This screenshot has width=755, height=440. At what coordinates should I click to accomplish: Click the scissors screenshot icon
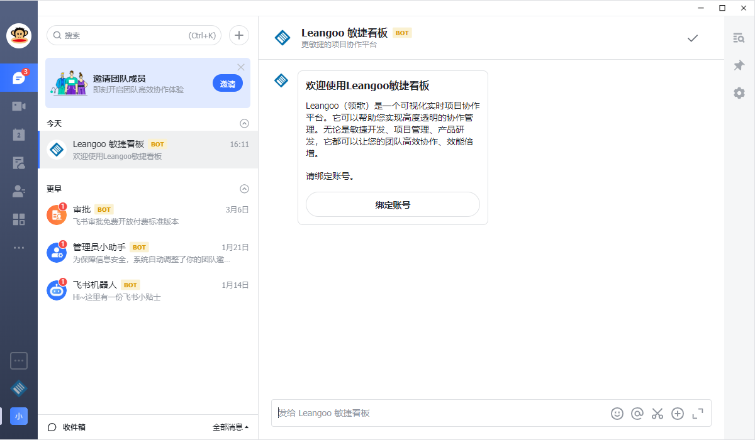pyautogui.click(x=657, y=414)
